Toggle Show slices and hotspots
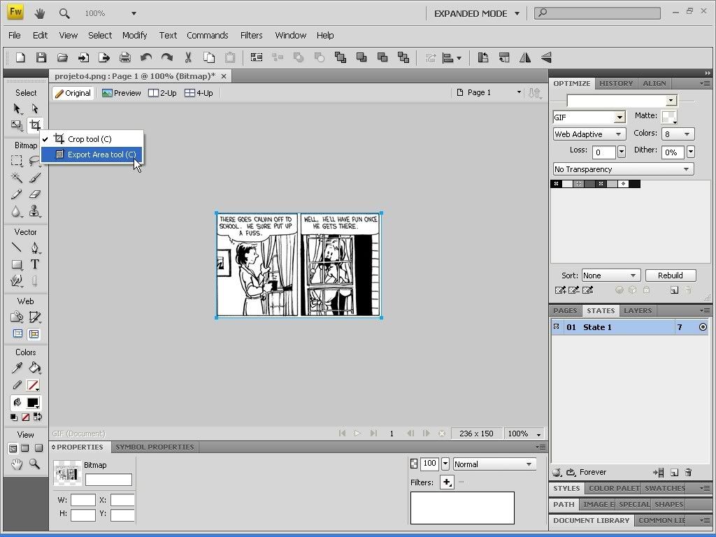 tap(34, 334)
